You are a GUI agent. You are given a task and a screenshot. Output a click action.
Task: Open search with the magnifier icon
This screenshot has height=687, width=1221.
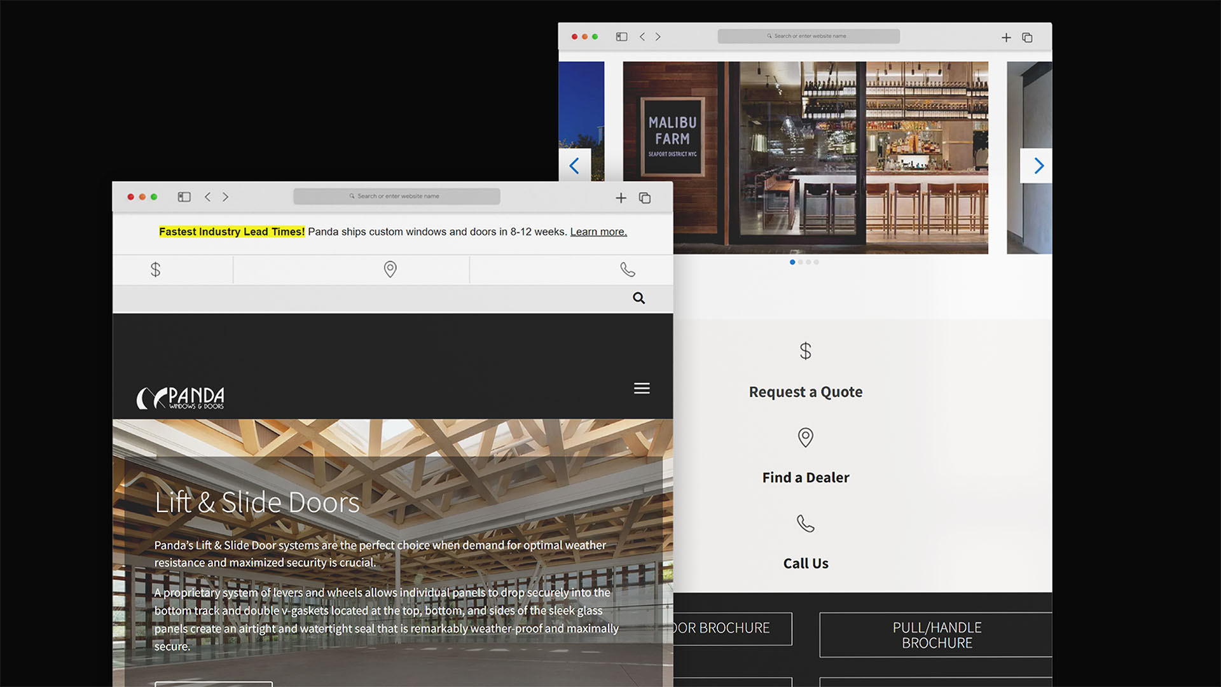pyautogui.click(x=638, y=298)
